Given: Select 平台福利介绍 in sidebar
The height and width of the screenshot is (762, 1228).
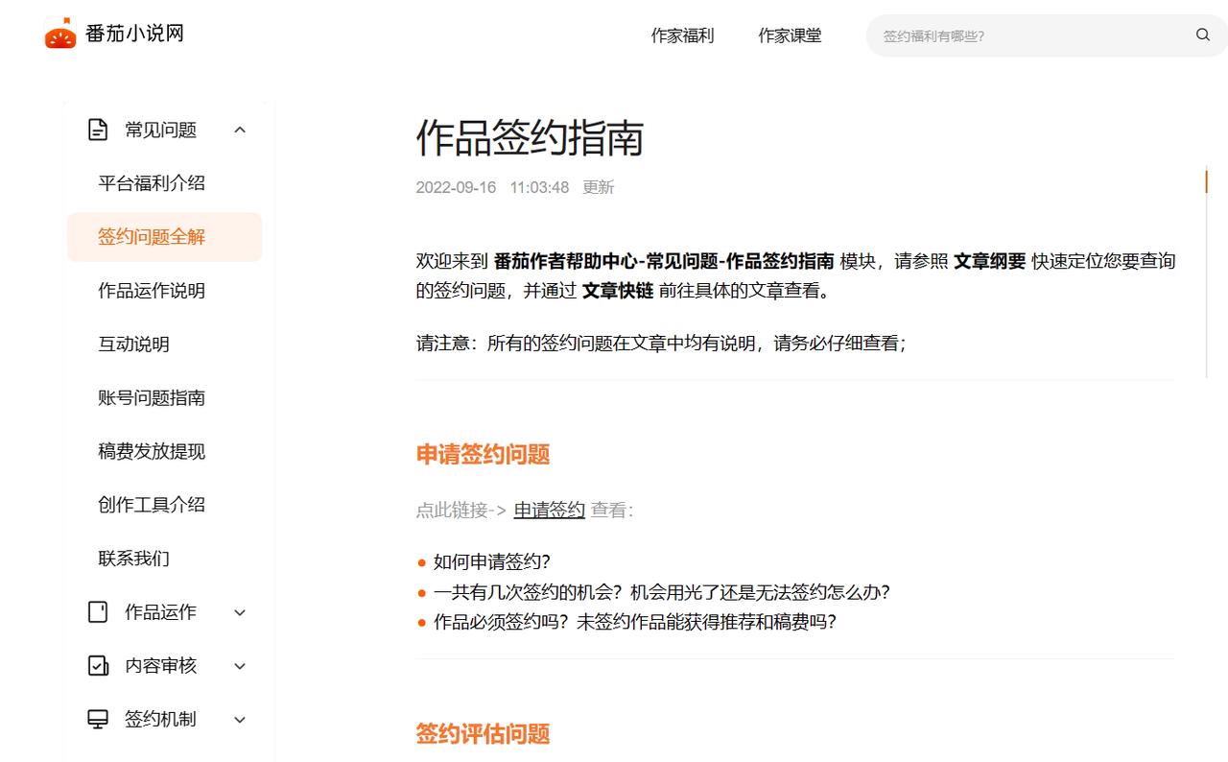Looking at the screenshot, I should coord(152,183).
